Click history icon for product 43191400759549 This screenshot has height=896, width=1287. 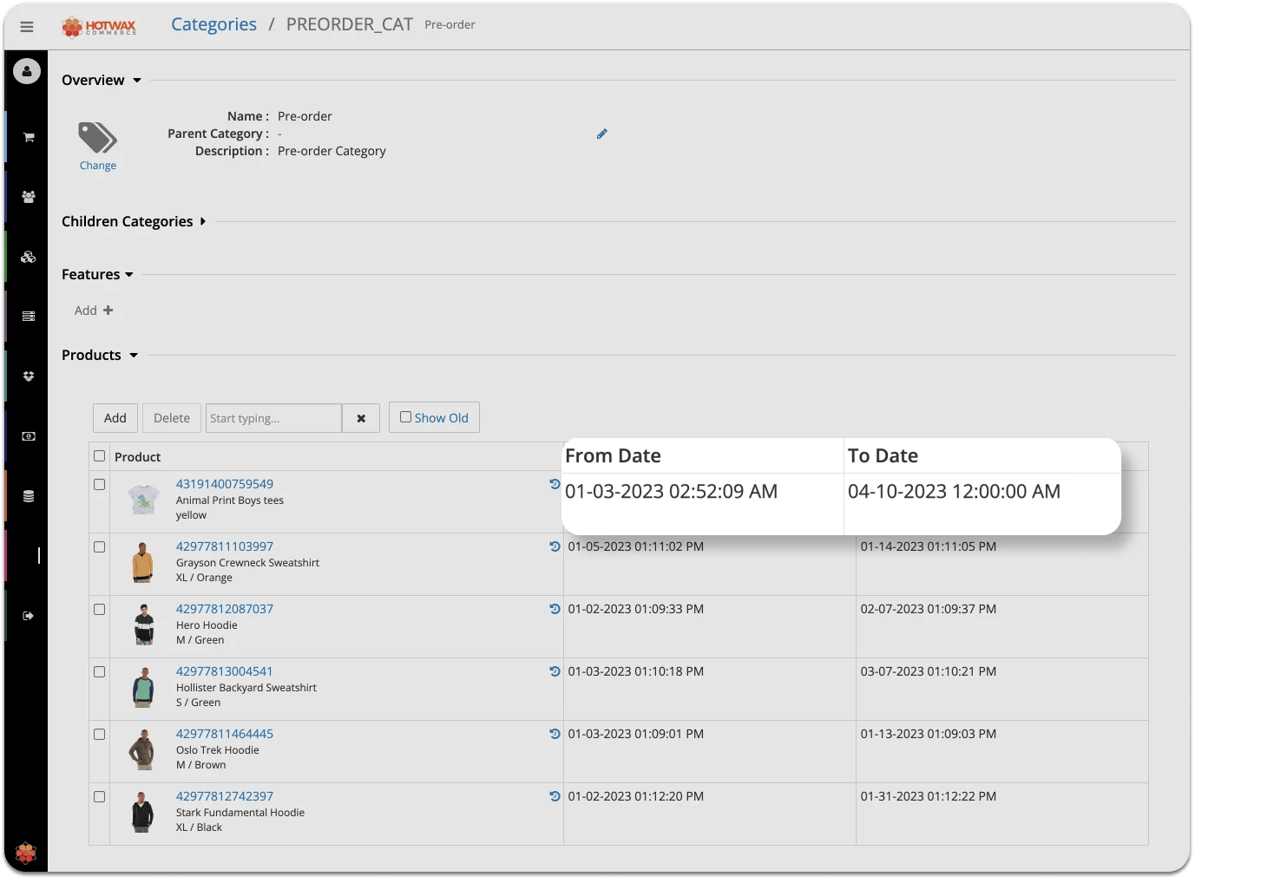(555, 484)
